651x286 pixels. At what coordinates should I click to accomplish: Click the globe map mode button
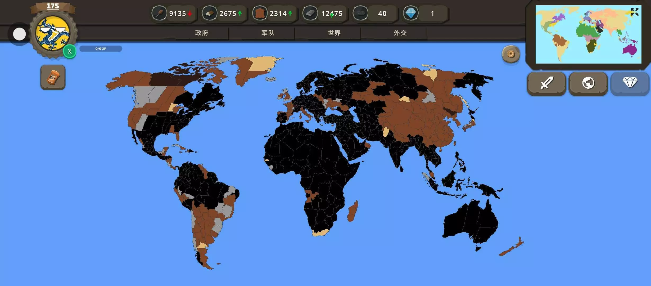[x=588, y=83]
